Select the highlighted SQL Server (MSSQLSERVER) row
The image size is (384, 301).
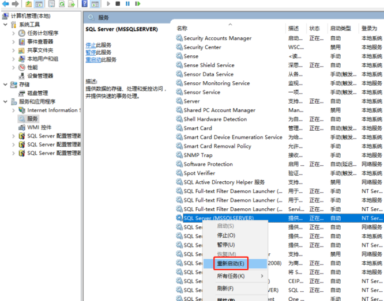point(280,218)
